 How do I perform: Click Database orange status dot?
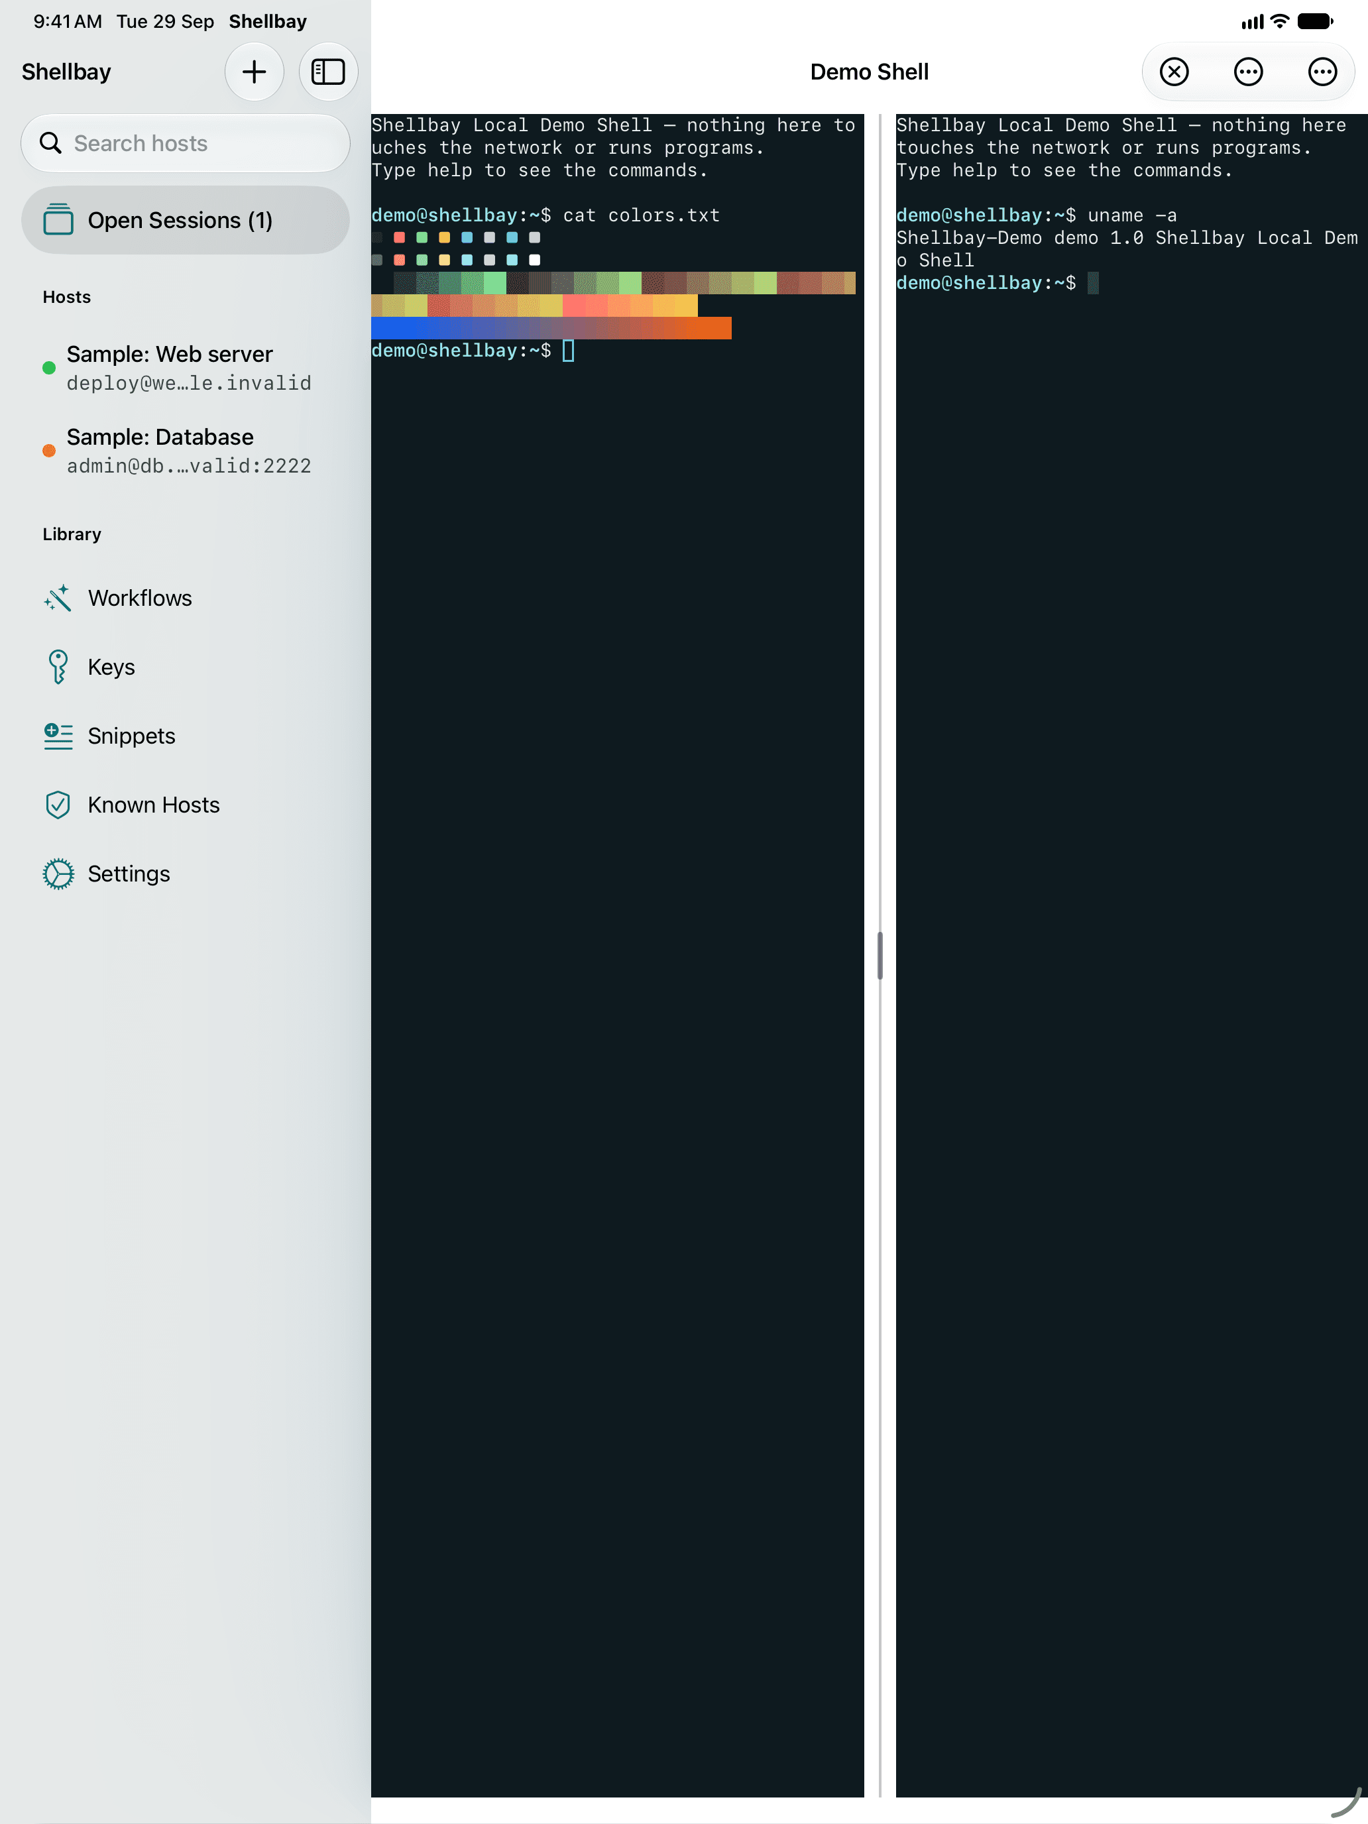click(48, 451)
